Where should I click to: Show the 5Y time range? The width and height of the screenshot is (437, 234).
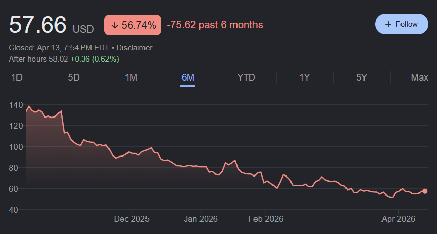point(362,77)
